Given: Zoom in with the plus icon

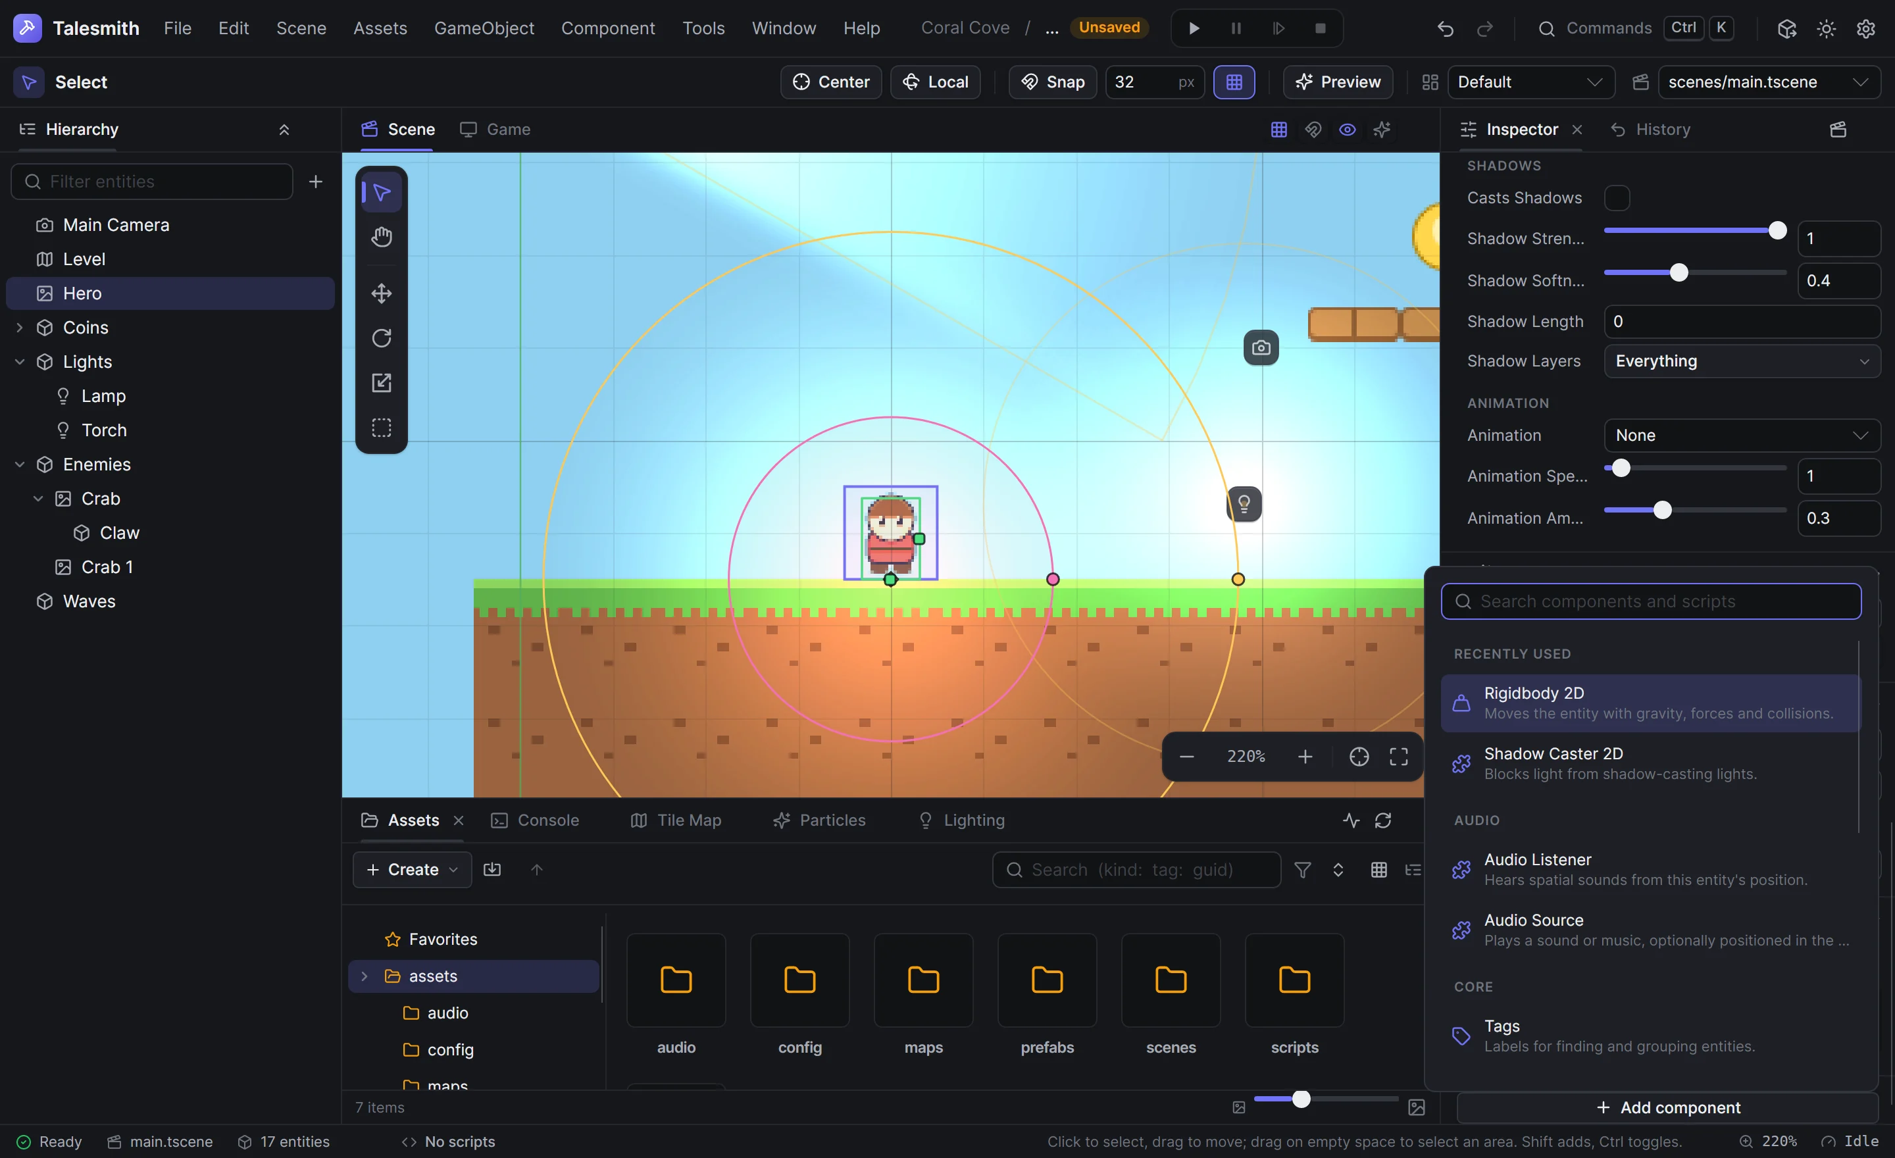Looking at the screenshot, I should pos(1304,757).
